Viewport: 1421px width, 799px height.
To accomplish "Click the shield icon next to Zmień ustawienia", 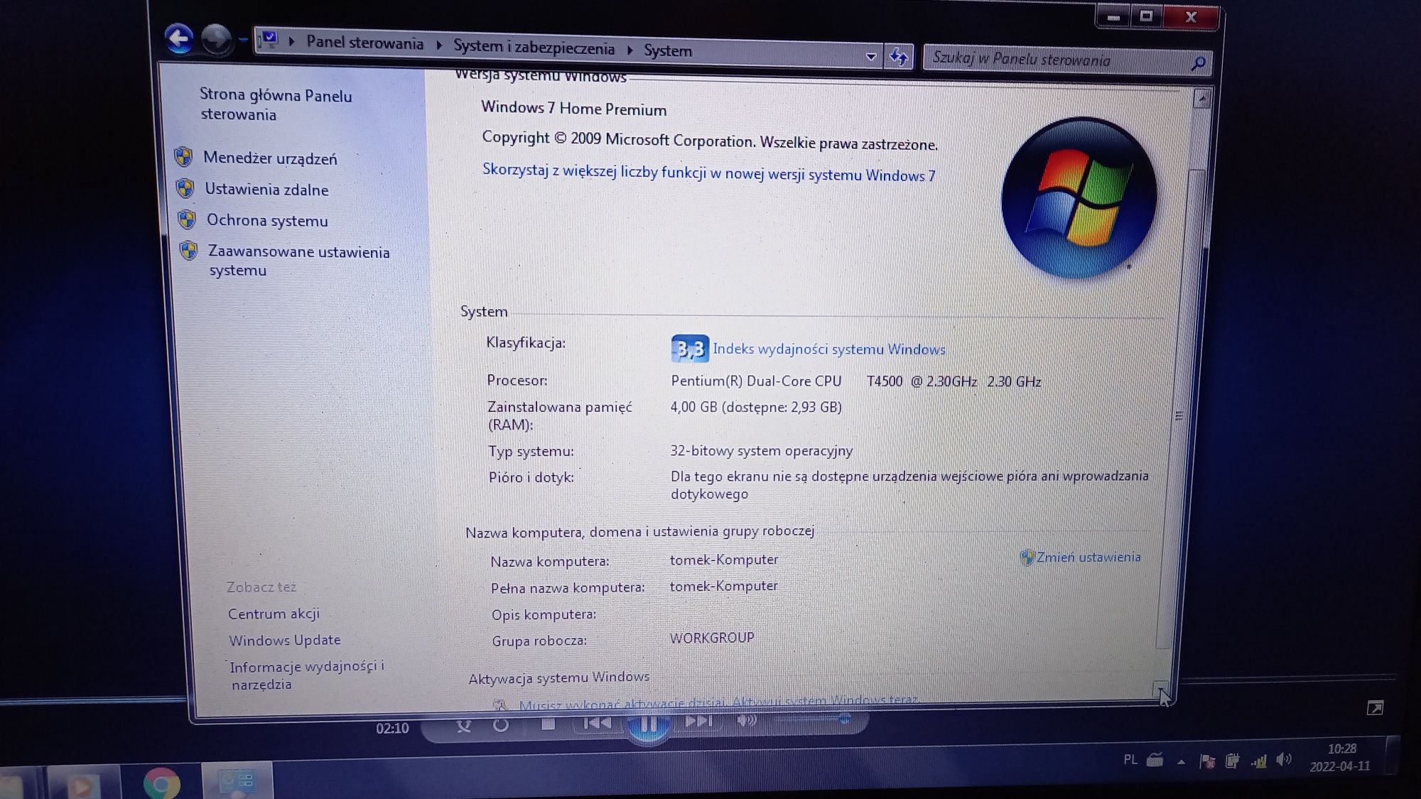I will (1027, 558).
